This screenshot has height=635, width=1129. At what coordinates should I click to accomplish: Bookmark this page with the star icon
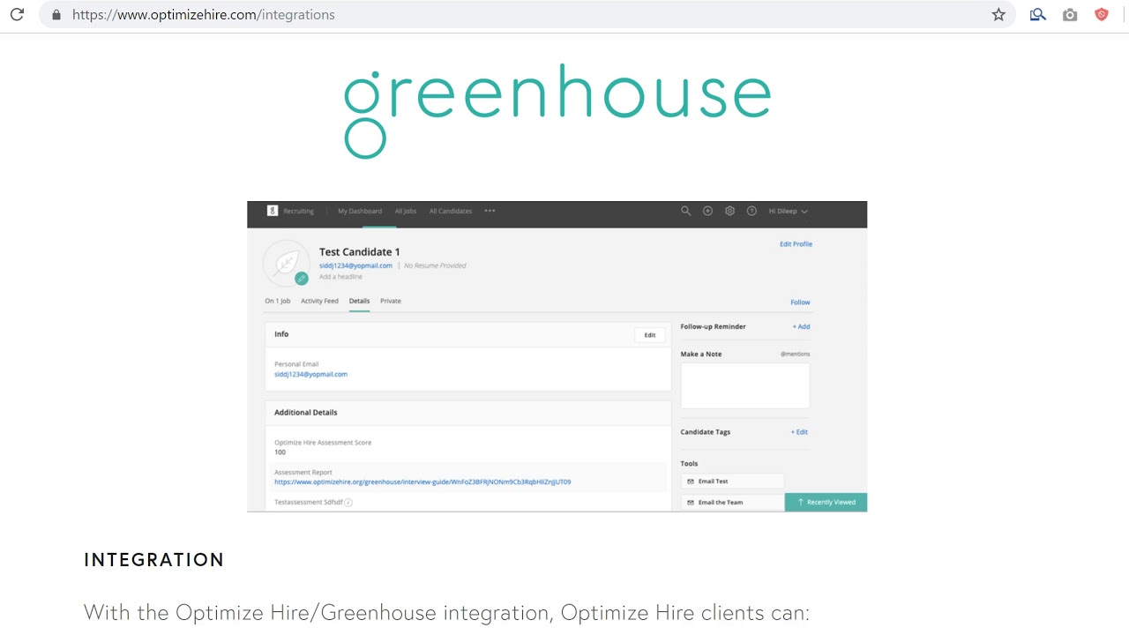click(x=998, y=14)
